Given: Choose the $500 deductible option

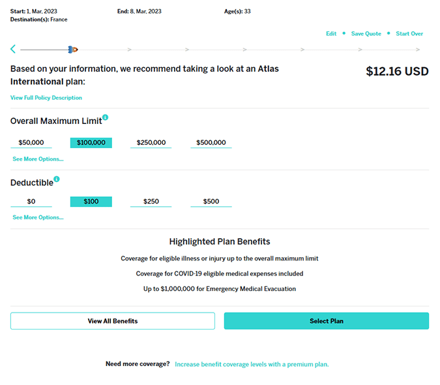Looking at the screenshot, I should 211,202.
